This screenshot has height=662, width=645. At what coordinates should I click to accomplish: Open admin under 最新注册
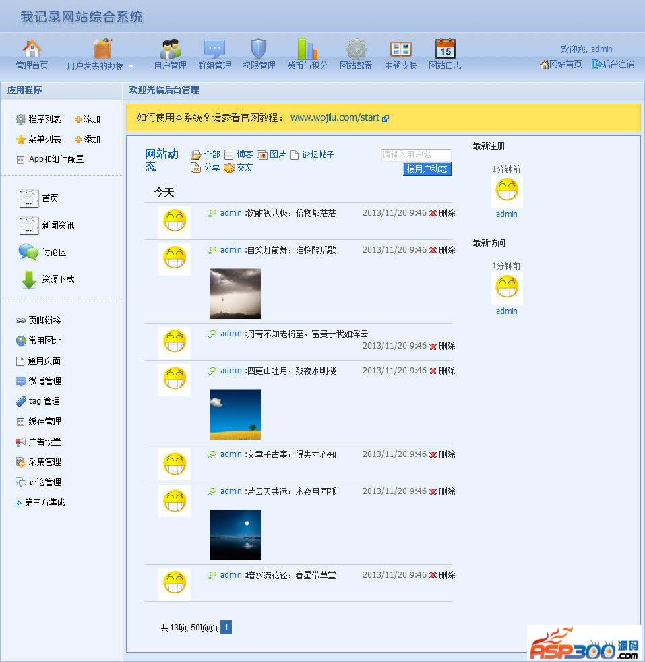pos(507,214)
